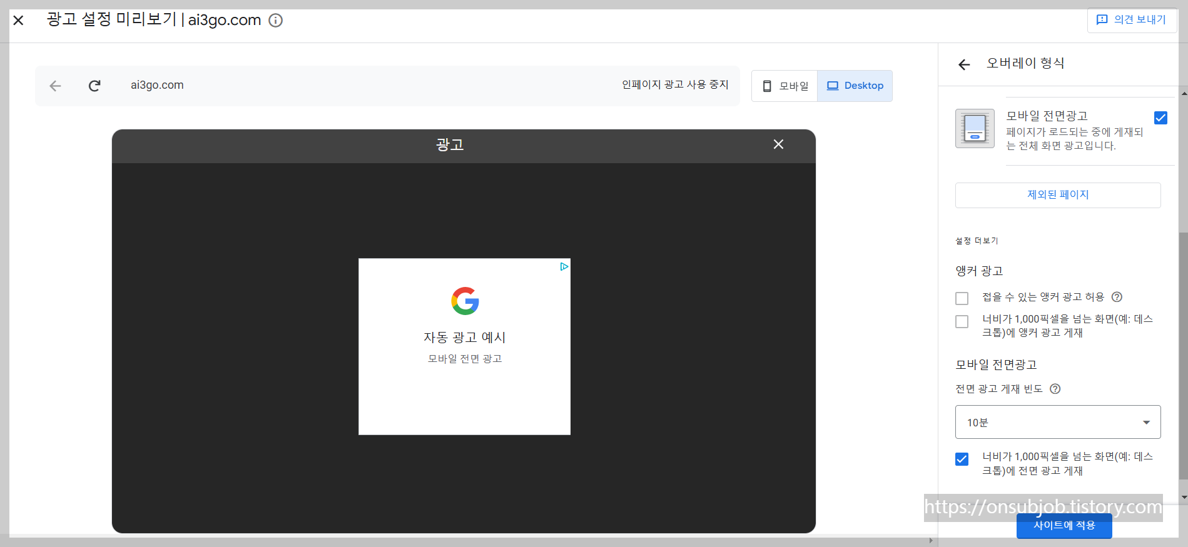
Task: Click the 앵커 광고 section heading
Action: 979,271
